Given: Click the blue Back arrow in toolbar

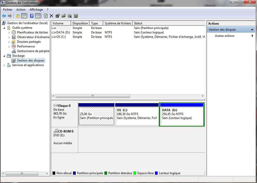Looking at the screenshot, I should point(4,16).
